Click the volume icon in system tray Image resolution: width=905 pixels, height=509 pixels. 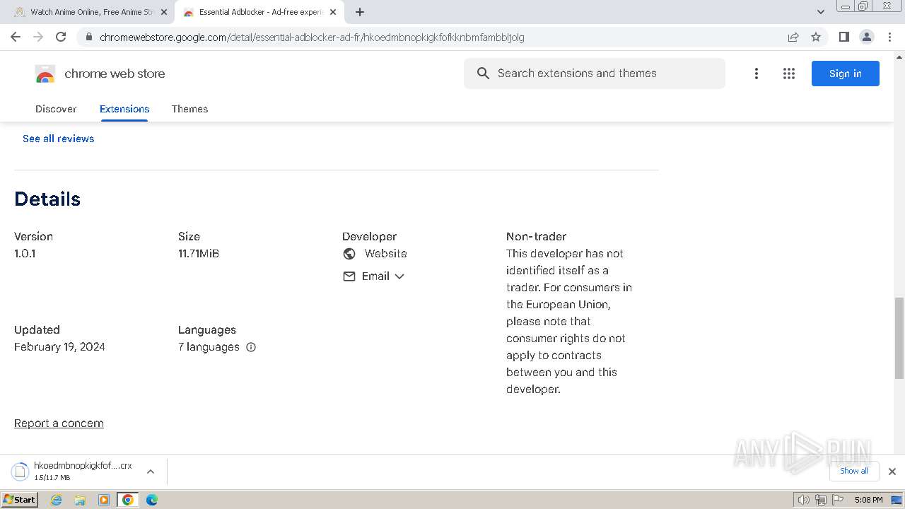(803, 500)
